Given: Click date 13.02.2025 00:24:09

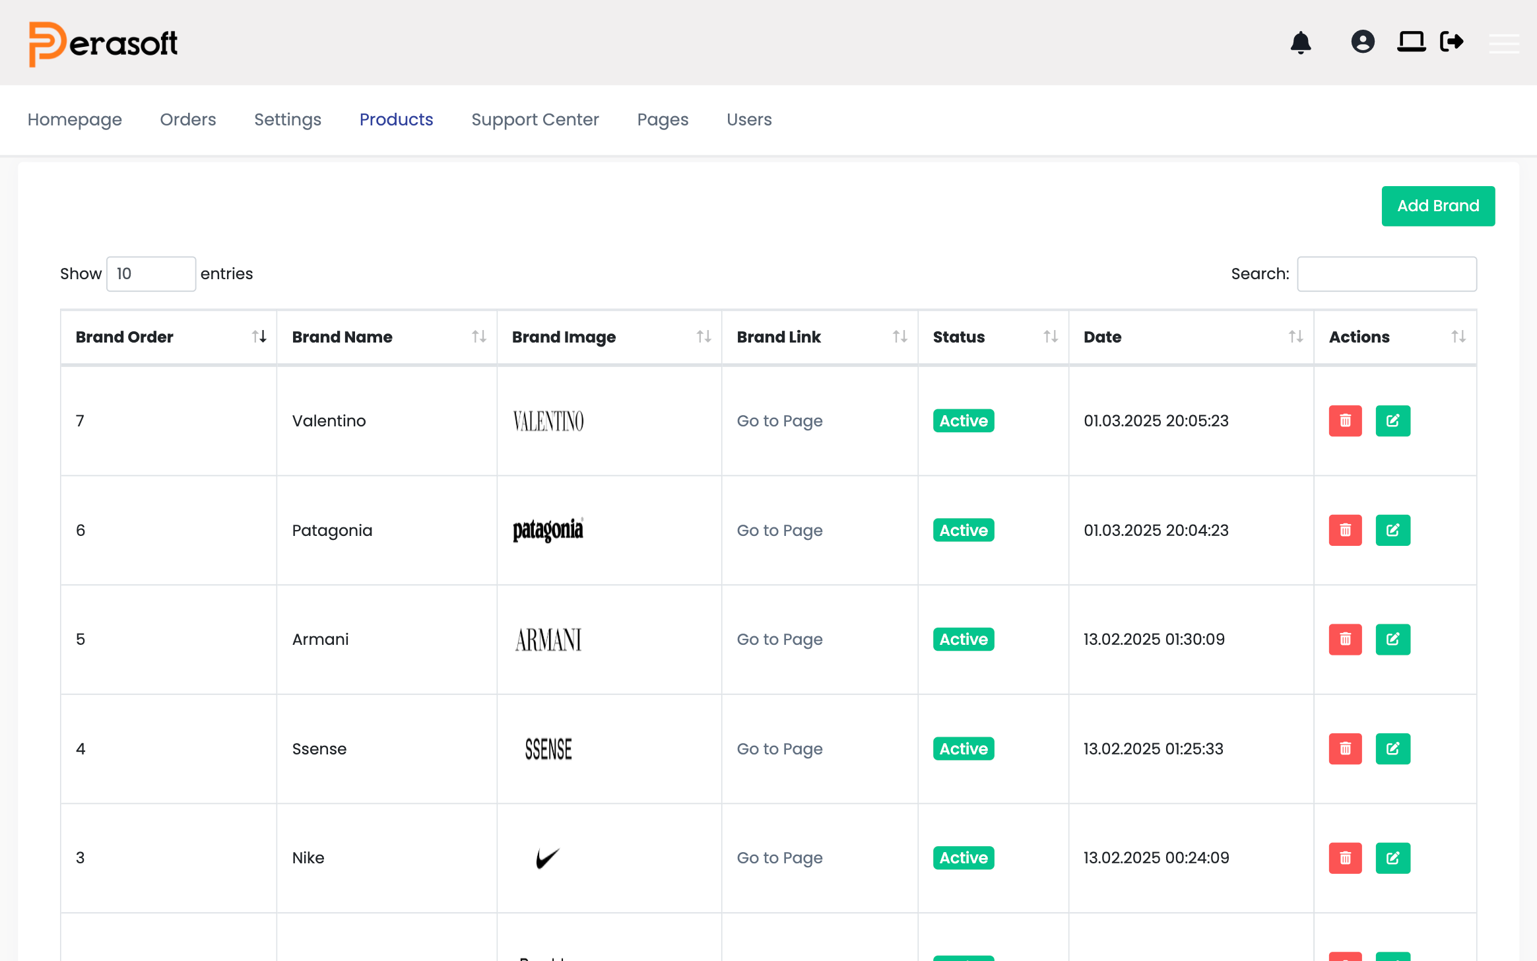Looking at the screenshot, I should point(1156,858).
